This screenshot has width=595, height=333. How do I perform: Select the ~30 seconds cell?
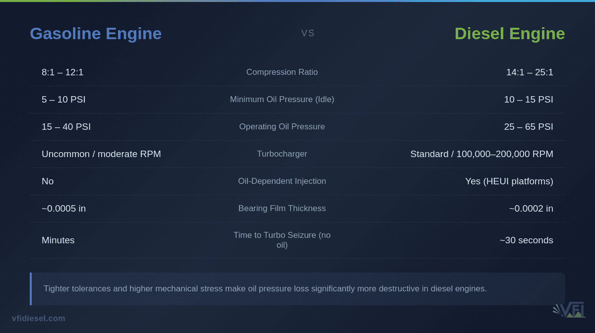pos(526,240)
